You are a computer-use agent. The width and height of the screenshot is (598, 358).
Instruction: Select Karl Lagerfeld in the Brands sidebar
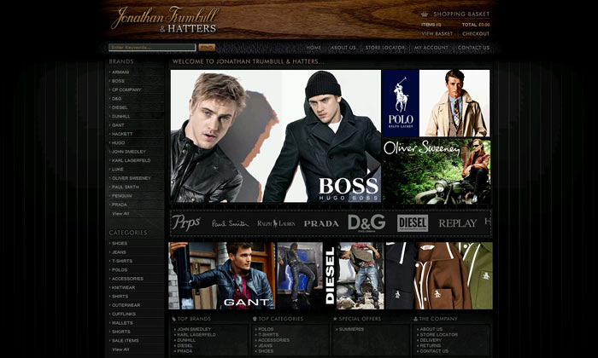(132, 160)
